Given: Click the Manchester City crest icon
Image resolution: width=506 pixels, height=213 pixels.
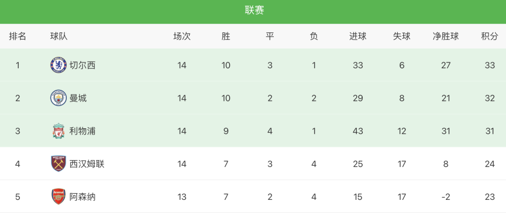Looking at the screenshot, I should [x=58, y=98].
